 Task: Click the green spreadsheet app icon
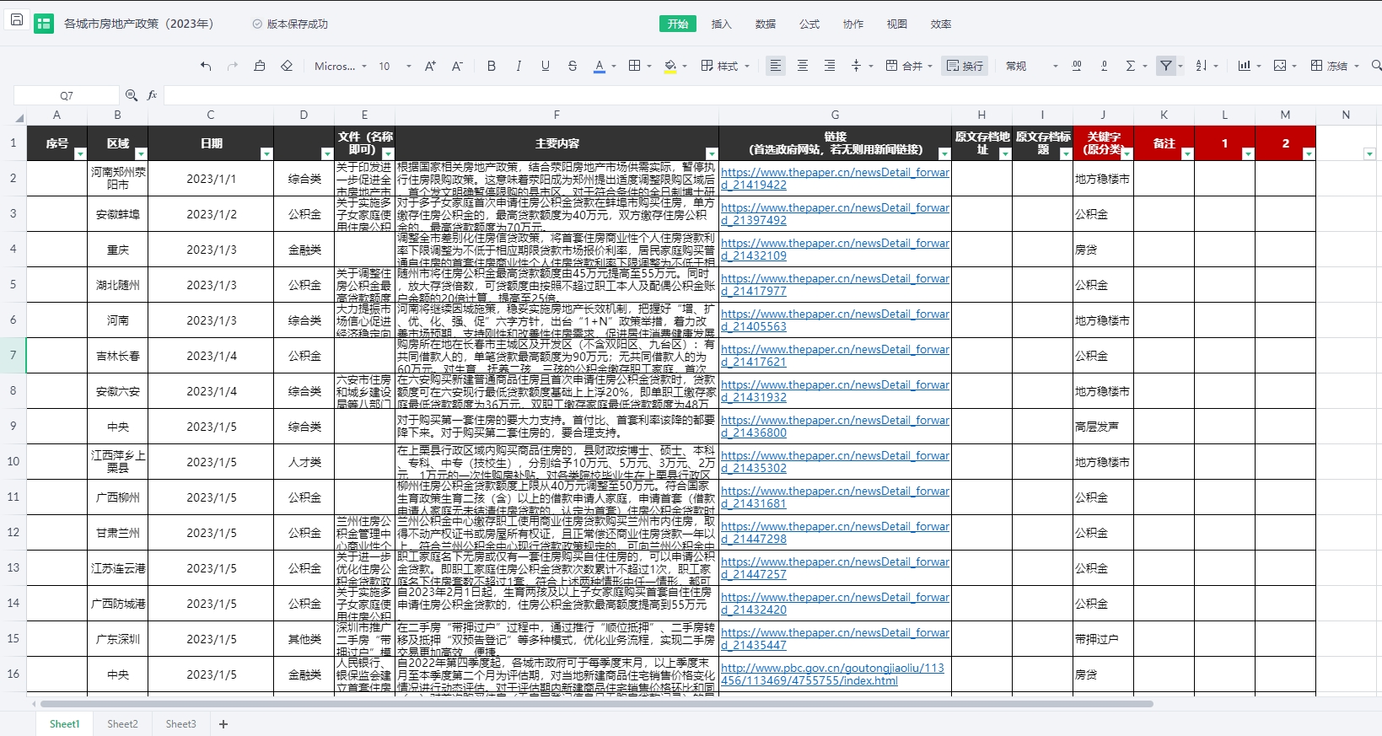44,24
